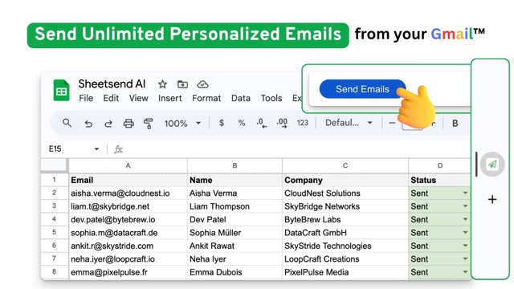The image size is (514, 289).
Task: Select the DataCraft GmbH cell
Action: point(345,232)
